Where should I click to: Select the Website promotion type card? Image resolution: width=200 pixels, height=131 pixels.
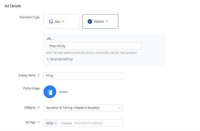click(x=100, y=21)
